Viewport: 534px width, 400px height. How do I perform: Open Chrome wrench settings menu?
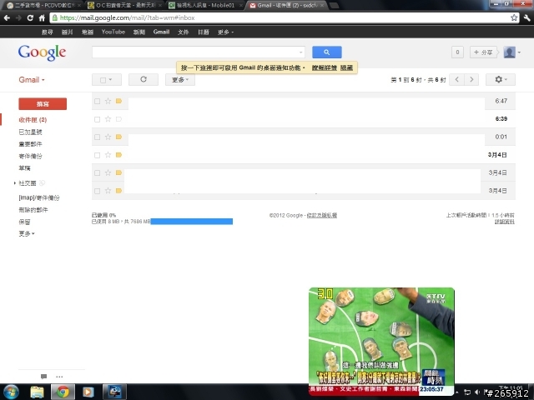(x=526, y=17)
